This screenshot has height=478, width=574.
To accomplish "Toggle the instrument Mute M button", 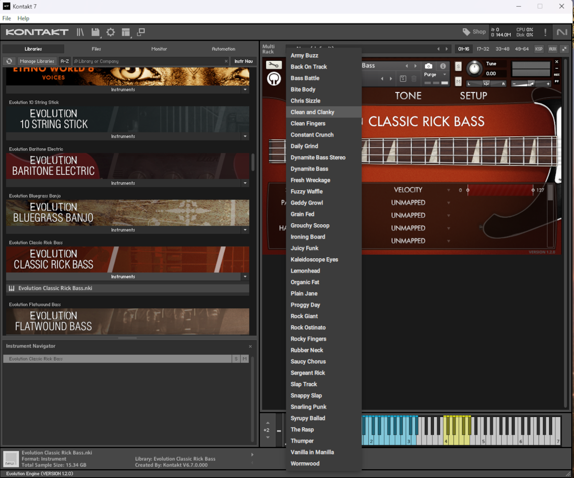I will pyautogui.click(x=458, y=81).
